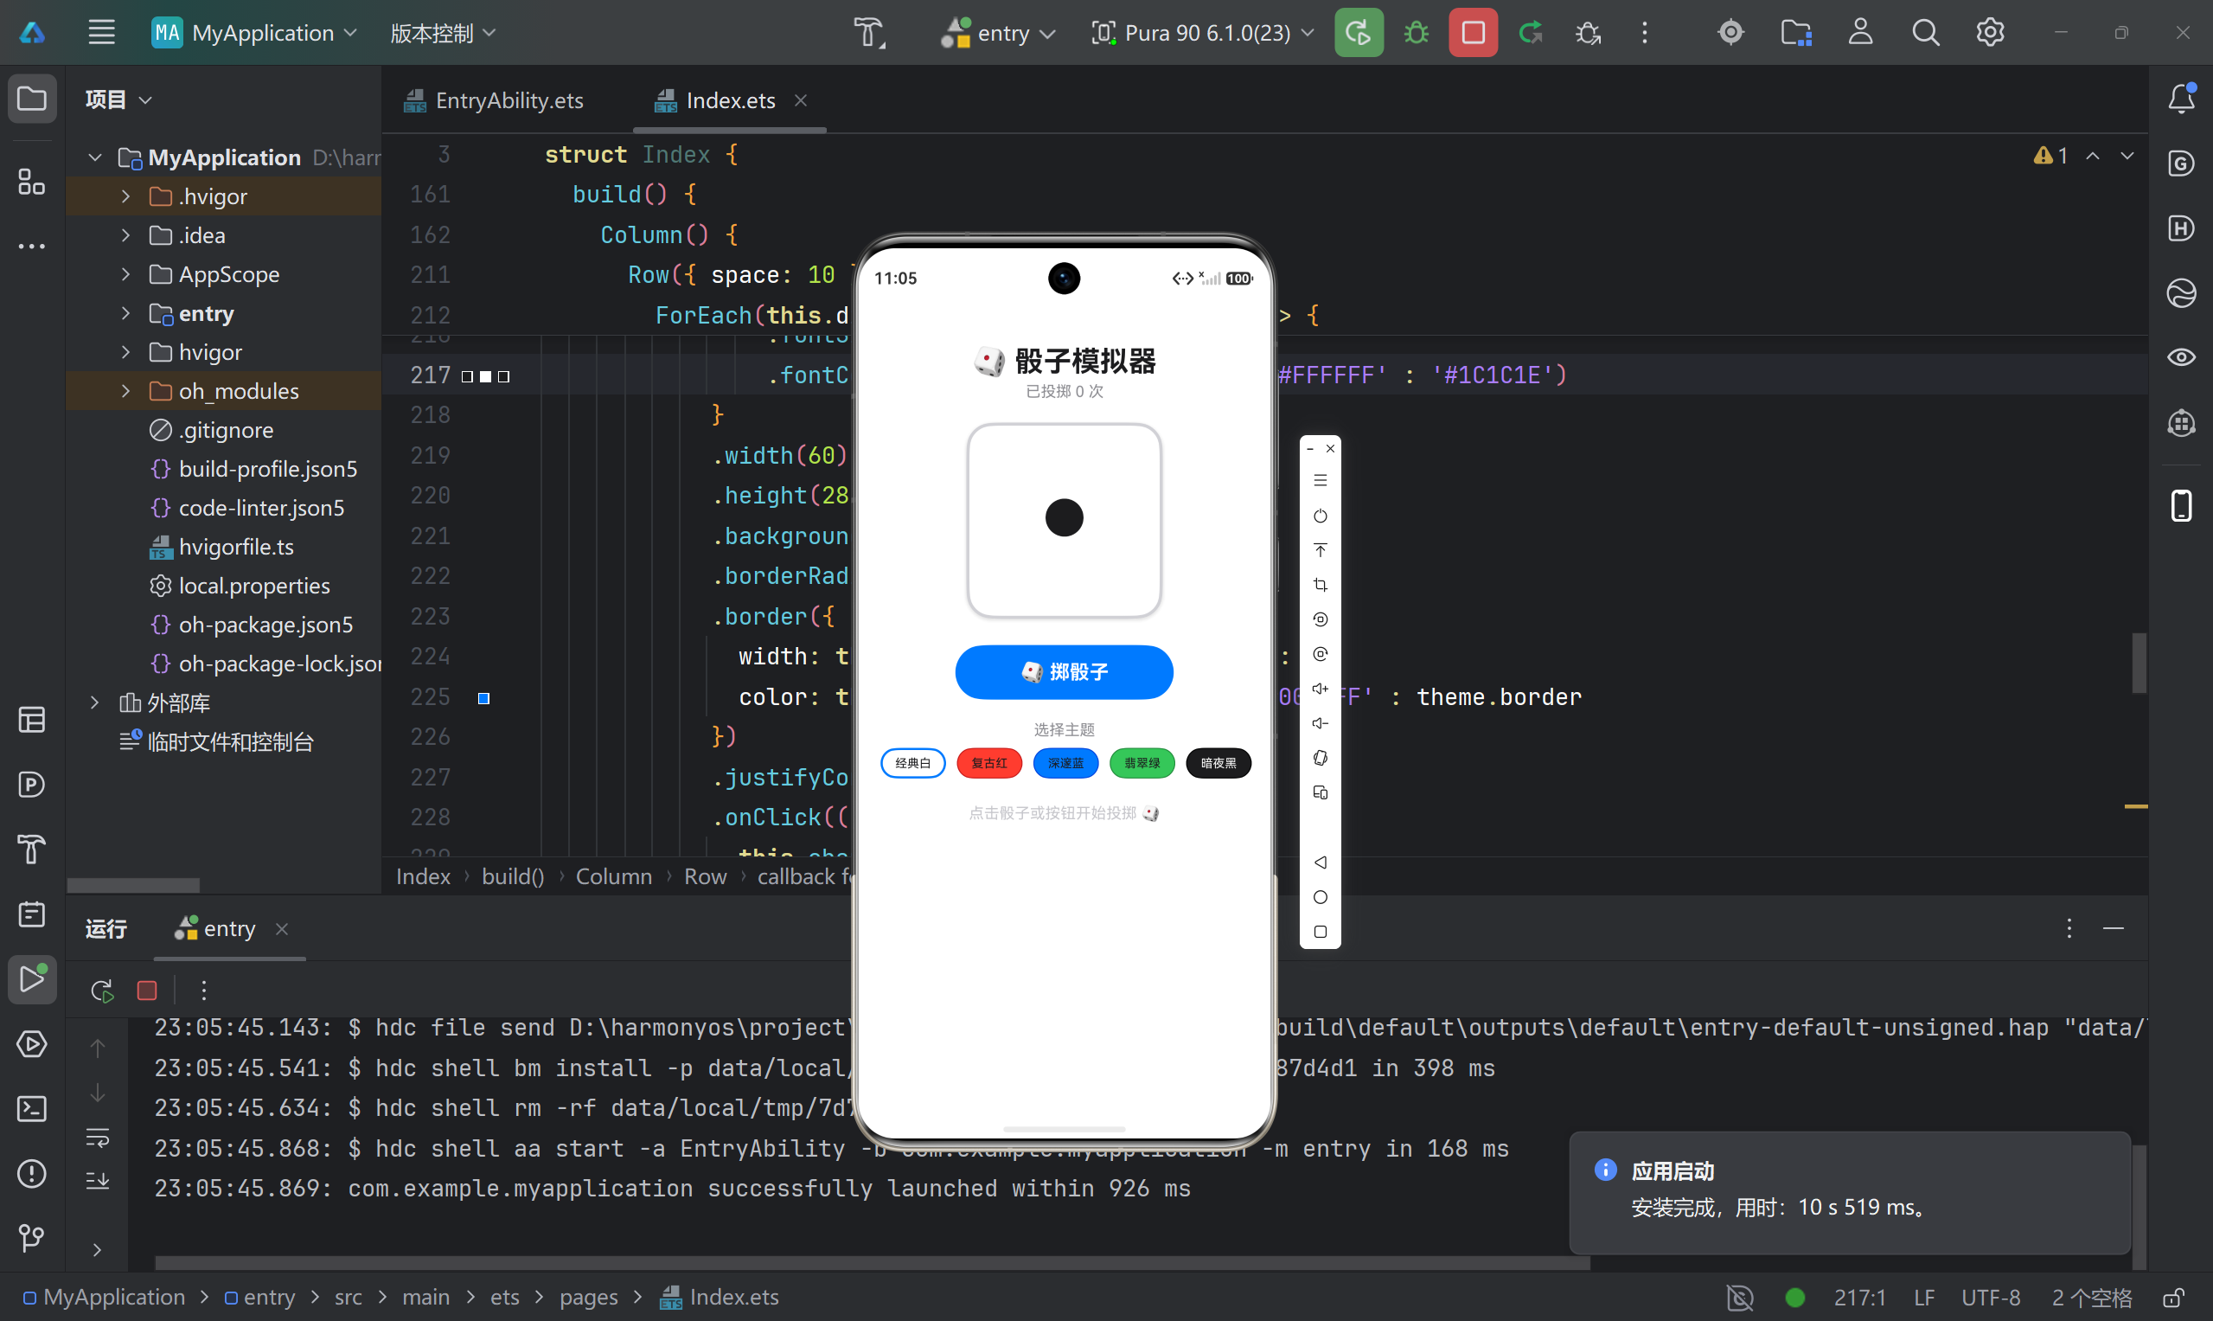Image resolution: width=2213 pixels, height=1321 pixels.
Task: Open the user account icon
Action: (x=1861, y=33)
